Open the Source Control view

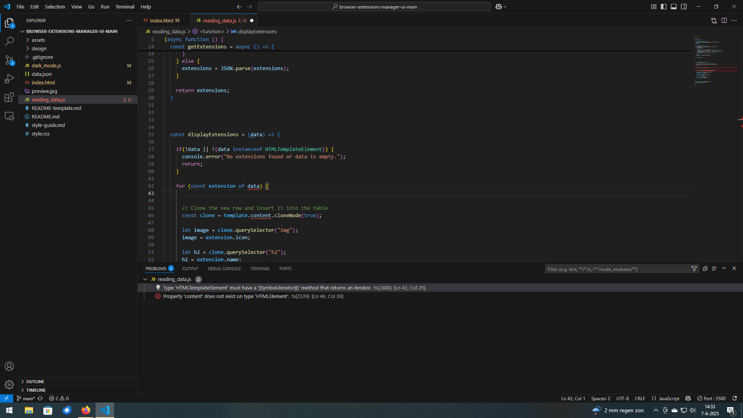click(x=9, y=60)
